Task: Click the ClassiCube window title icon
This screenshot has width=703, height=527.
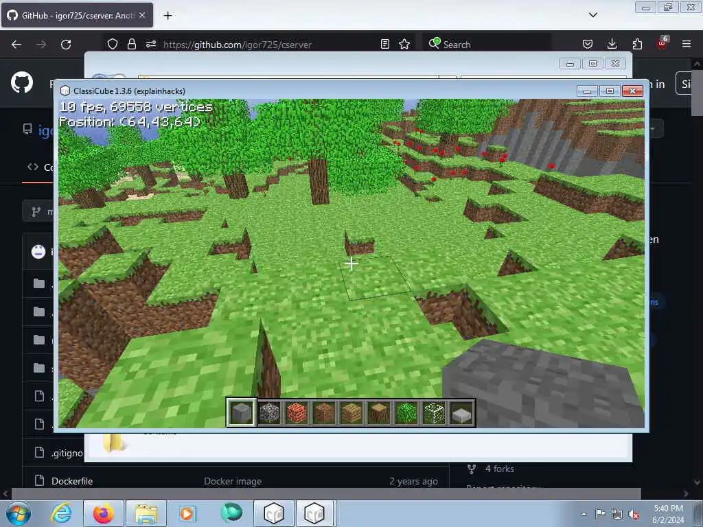Action: click(x=65, y=91)
